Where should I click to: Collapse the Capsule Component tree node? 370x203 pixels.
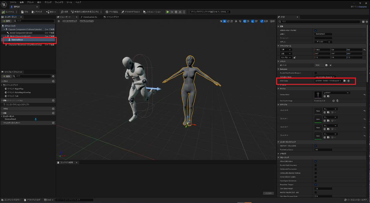pyautogui.click(x=4, y=29)
